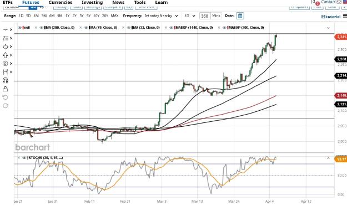347x206 pixels.
Task: Set range to 1Y
Action: [x=67, y=16]
